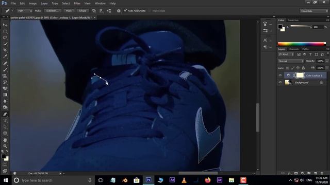The height and width of the screenshot is (185, 330).
Task: Switch to the Channels tab
Action: point(293,49)
